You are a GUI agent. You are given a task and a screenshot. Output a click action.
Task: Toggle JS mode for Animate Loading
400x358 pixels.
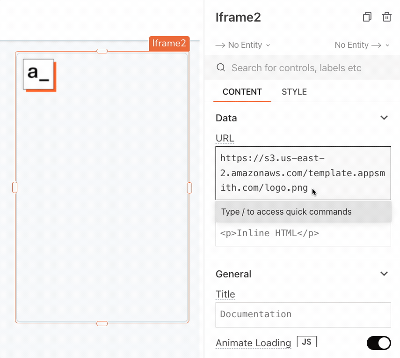306,342
